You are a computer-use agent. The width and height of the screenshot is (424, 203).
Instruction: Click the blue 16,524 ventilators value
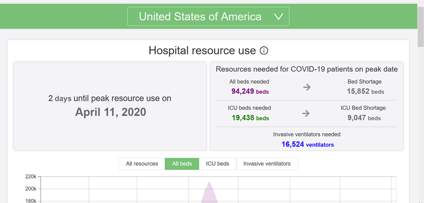tap(307, 144)
